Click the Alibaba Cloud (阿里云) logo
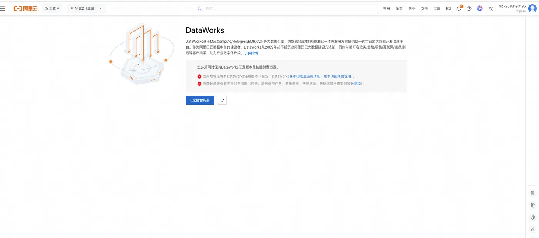This screenshot has width=539, height=238. [26, 8]
